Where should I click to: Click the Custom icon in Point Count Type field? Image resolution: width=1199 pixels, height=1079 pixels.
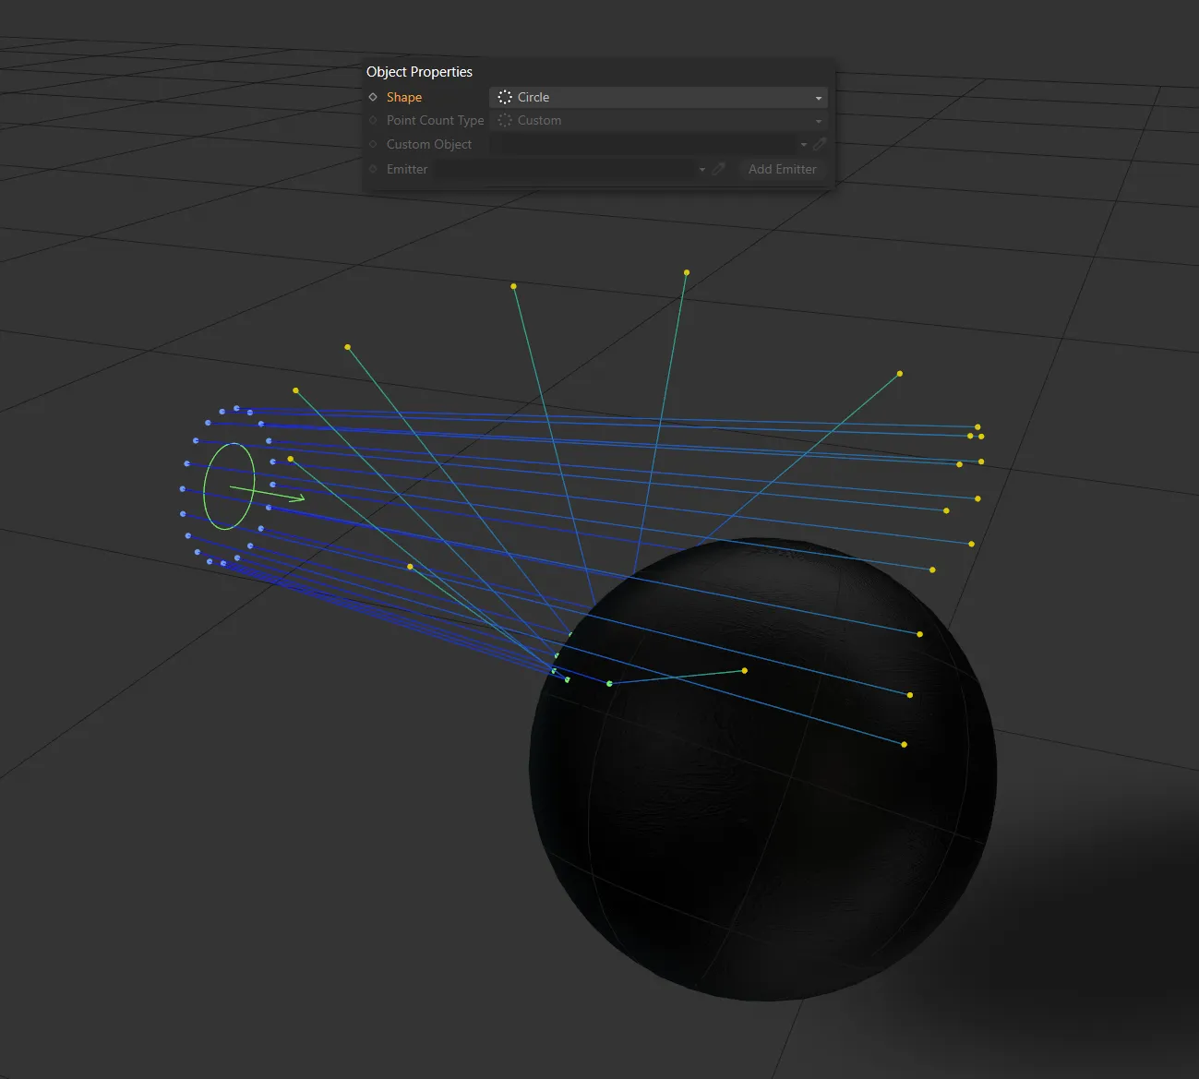(504, 120)
